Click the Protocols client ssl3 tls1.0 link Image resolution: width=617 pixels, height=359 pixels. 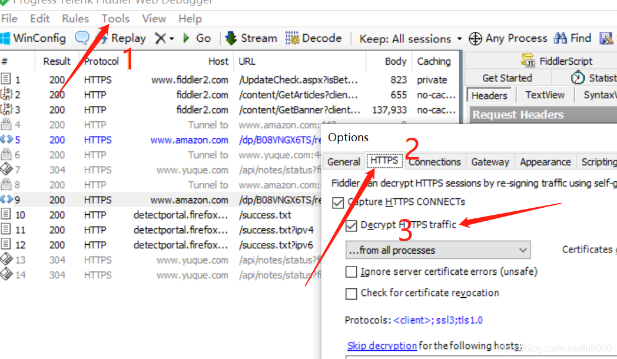pyautogui.click(x=438, y=320)
